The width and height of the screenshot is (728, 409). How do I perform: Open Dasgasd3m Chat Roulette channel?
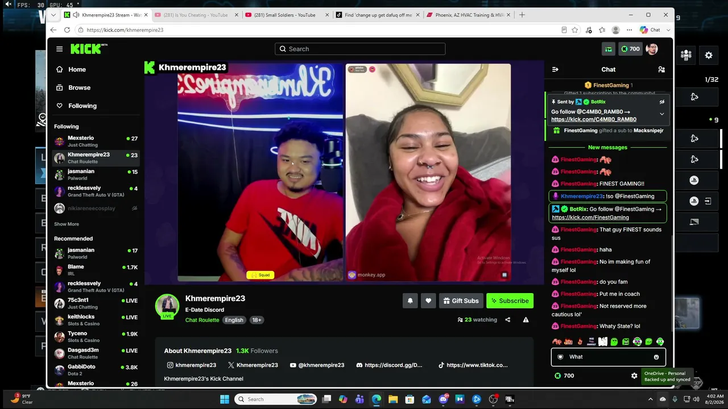[96, 353]
